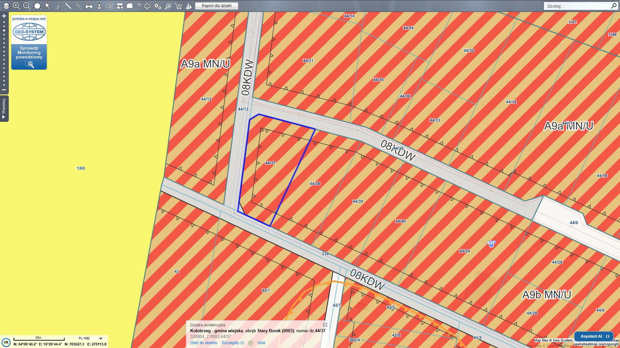Open the map layers stack icon
The width and height of the screenshot is (620, 348).
[6, 6]
